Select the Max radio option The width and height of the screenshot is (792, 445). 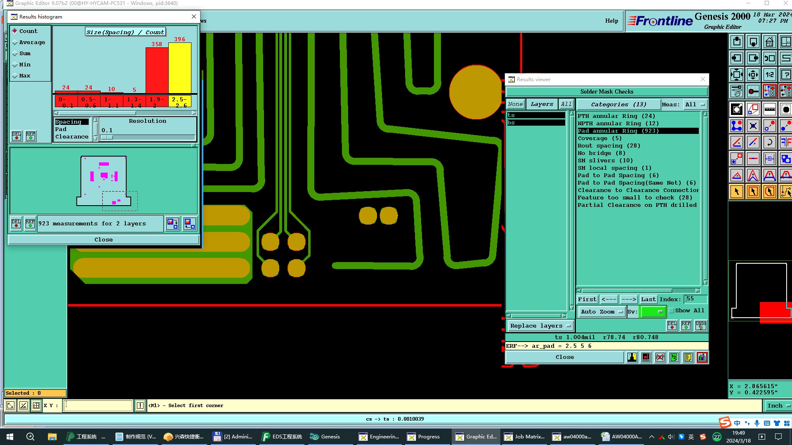click(x=15, y=76)
